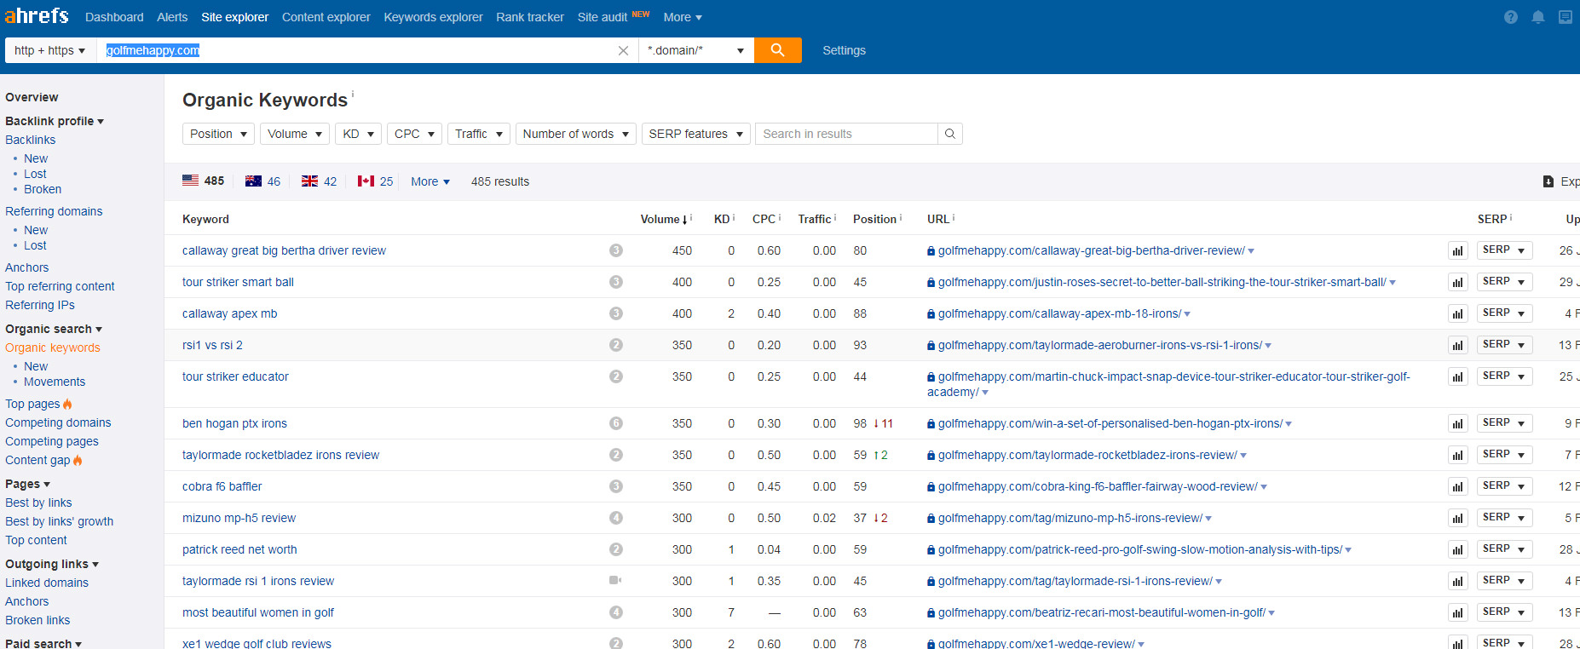Image resolution: width=1580 pixels, height=649 pixels.
Task: Collapse the Organic search section
Action: tap(54, 329)
